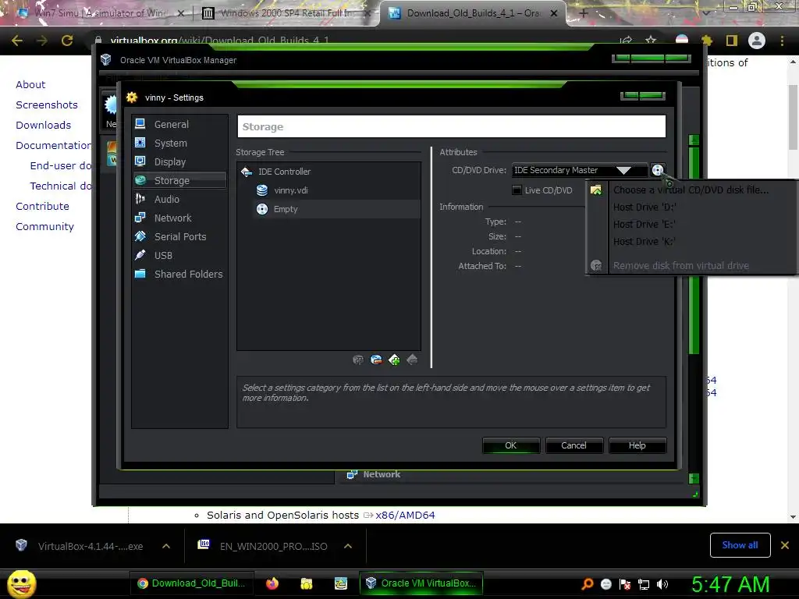The height and width of the screenshot is (599, 799).
Task: Open the folder icon on taskbar
Action: pyautogui.click(x=306, y=583)
